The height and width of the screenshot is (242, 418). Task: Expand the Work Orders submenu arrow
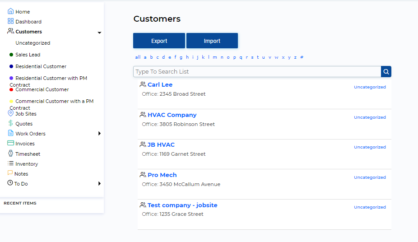[99, 133]
